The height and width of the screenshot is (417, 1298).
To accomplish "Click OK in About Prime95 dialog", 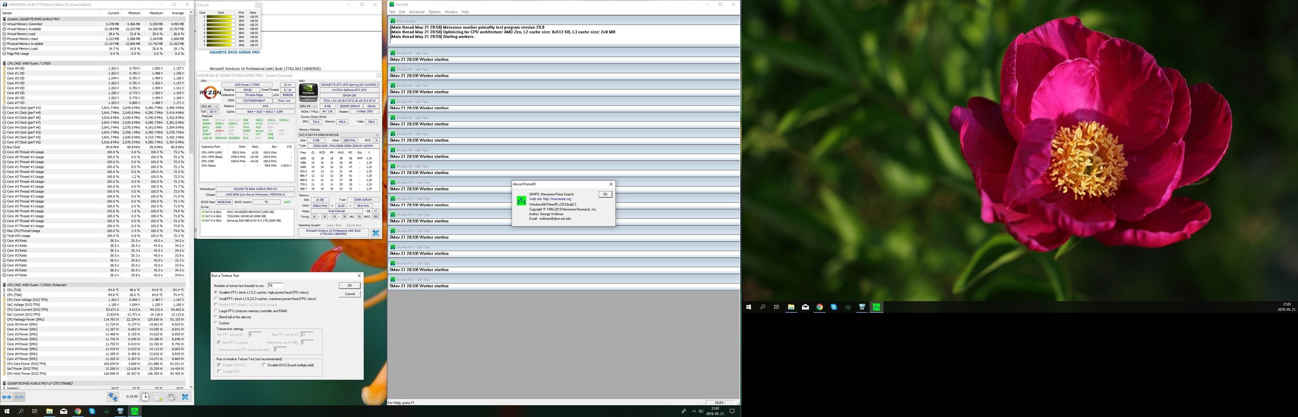I will (605, 194).
